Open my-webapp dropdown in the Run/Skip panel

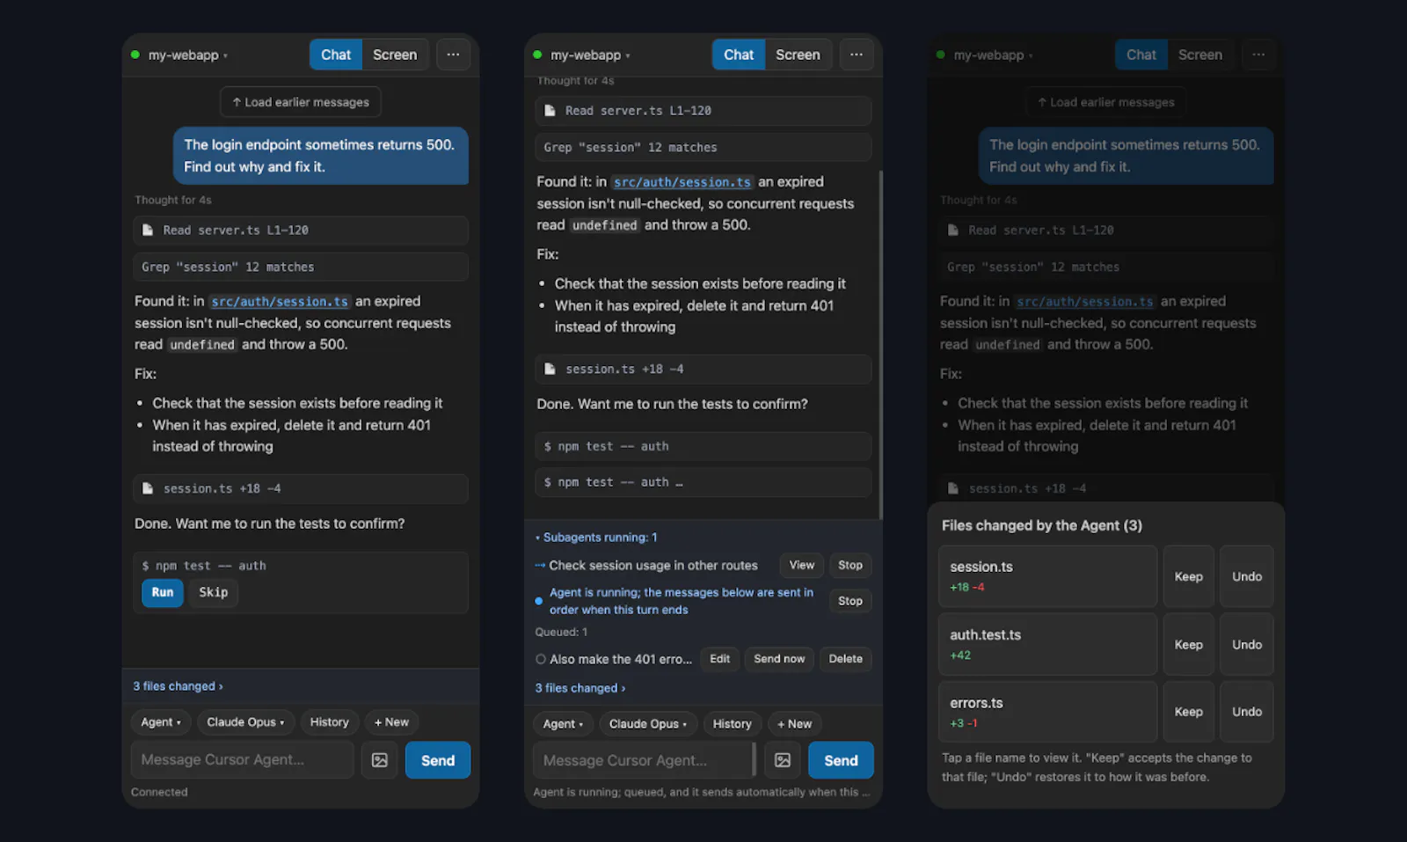187,55
